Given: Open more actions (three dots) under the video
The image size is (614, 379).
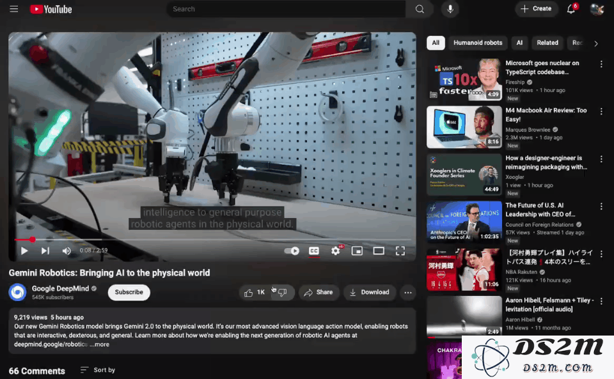Looking at the screenshot, I should 407,292.
